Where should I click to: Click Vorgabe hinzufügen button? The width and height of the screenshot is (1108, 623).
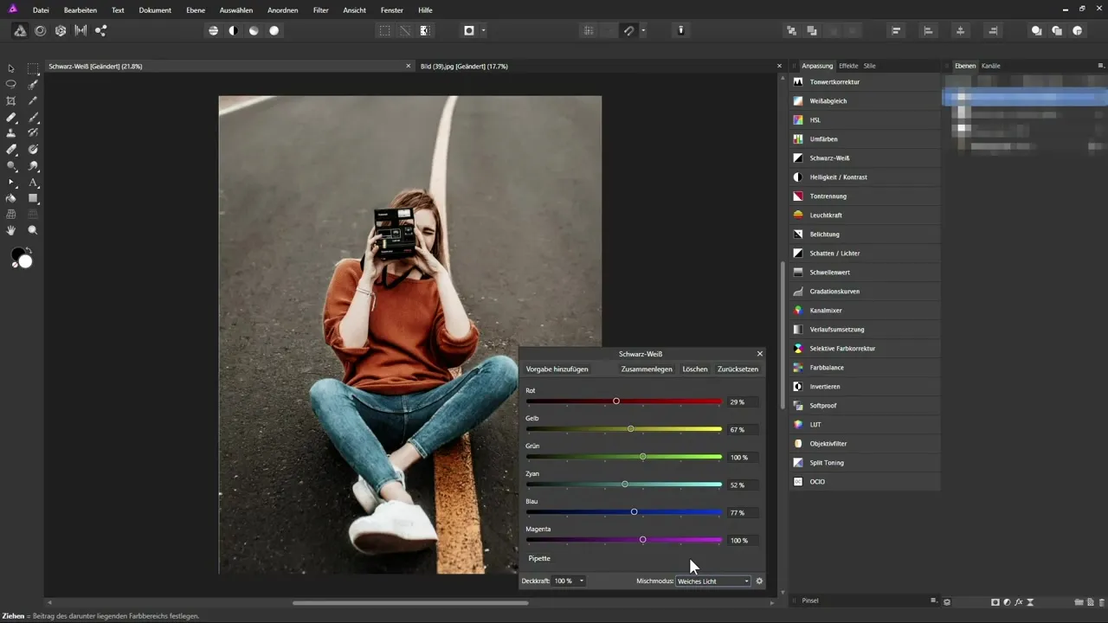557,369
